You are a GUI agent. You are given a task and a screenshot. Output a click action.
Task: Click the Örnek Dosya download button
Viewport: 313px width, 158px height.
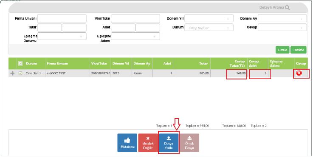coord(189,143)
